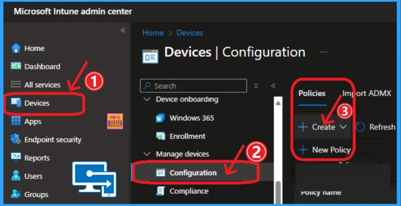Clear search with the X icon
Viewport: 401px width, 206px height.
pyautogui.click(x=256, y=86)
